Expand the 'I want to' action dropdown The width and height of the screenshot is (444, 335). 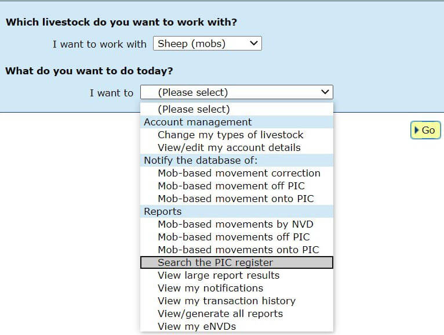(x=236, y=92)
